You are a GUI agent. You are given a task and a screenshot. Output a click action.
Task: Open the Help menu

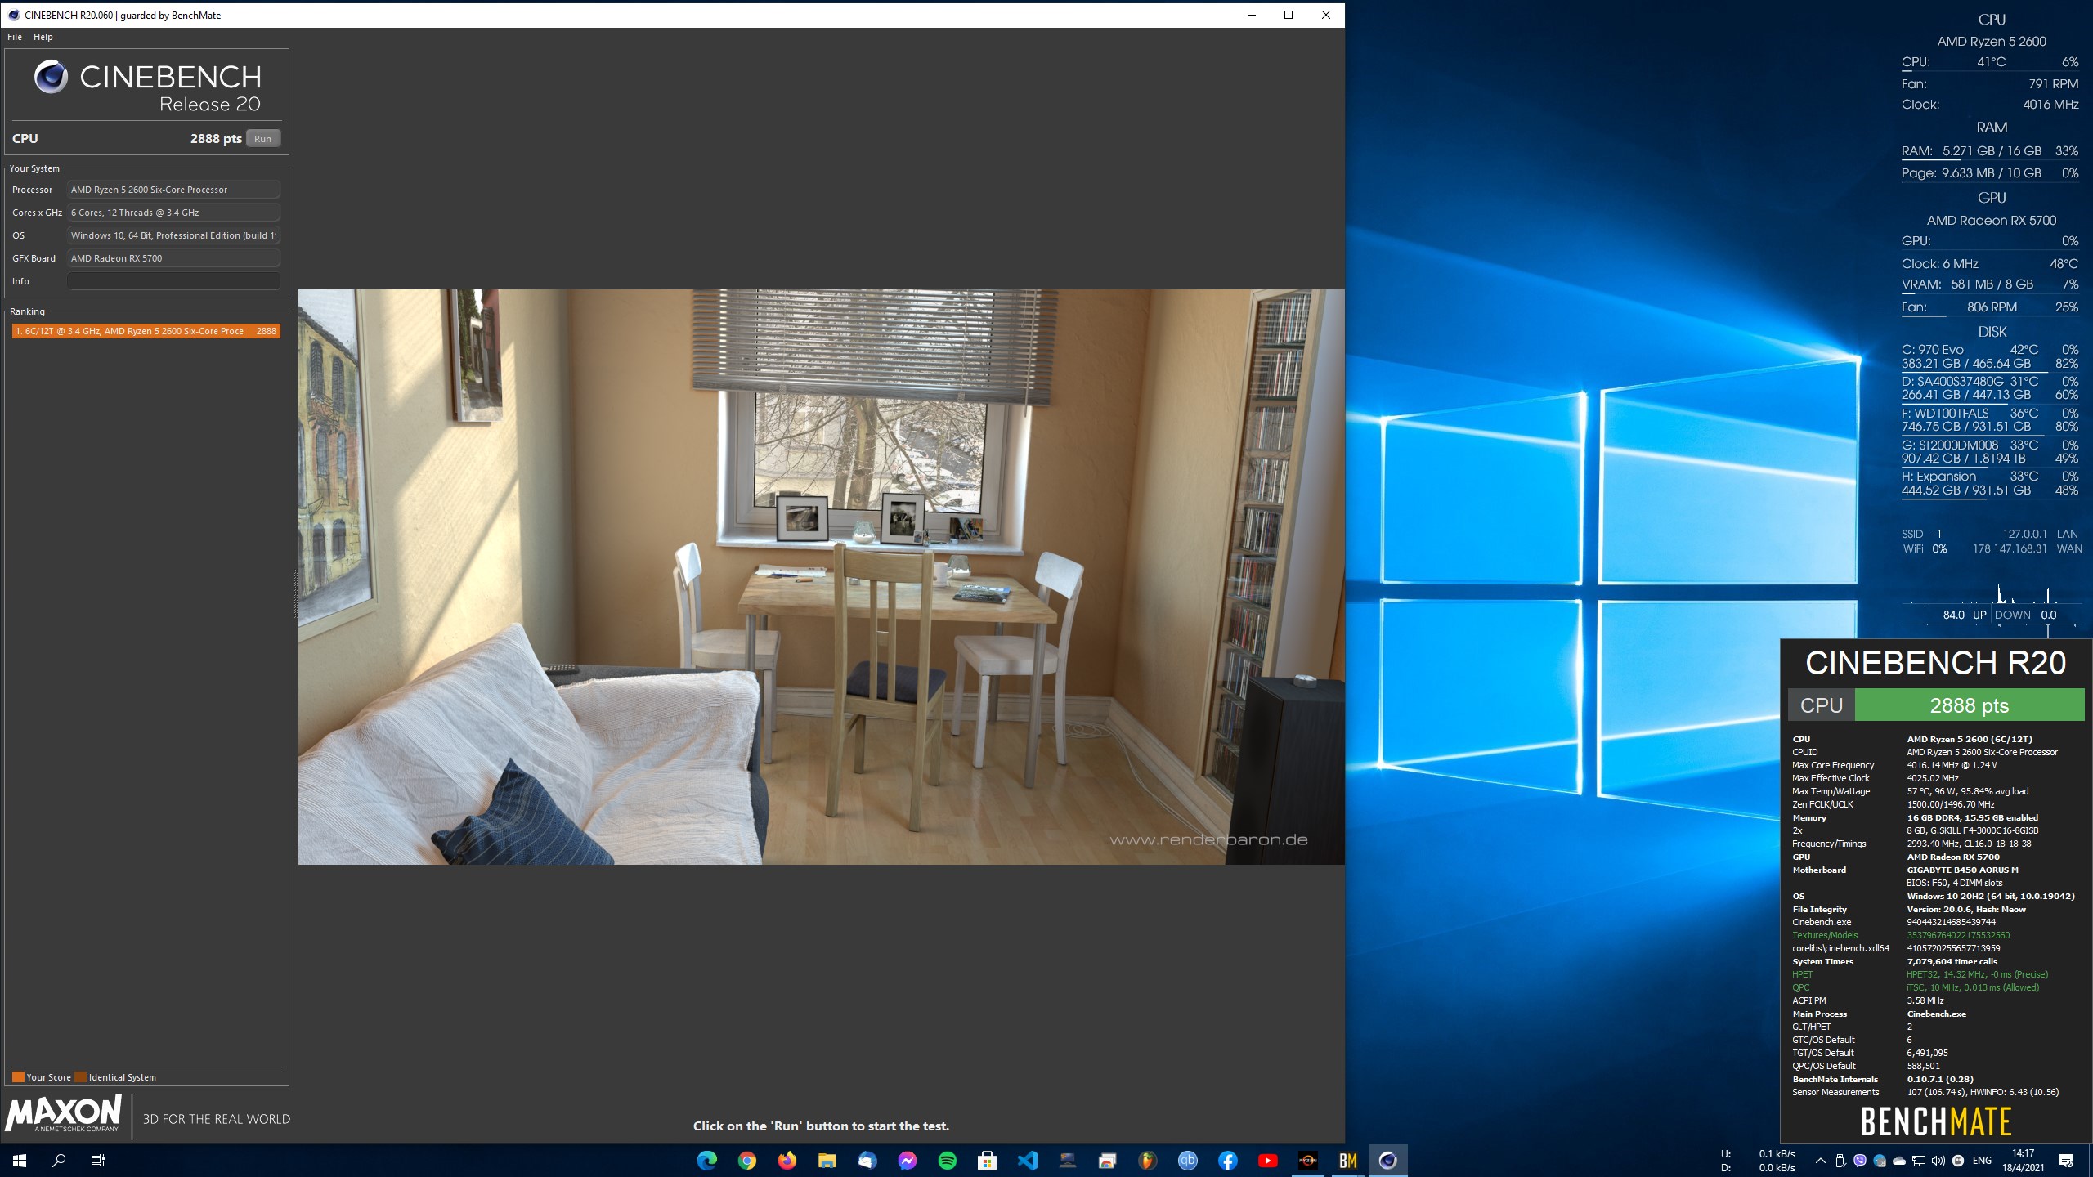coord(43,37)
